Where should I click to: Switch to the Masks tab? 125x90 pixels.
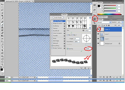[x=110, y=17]
